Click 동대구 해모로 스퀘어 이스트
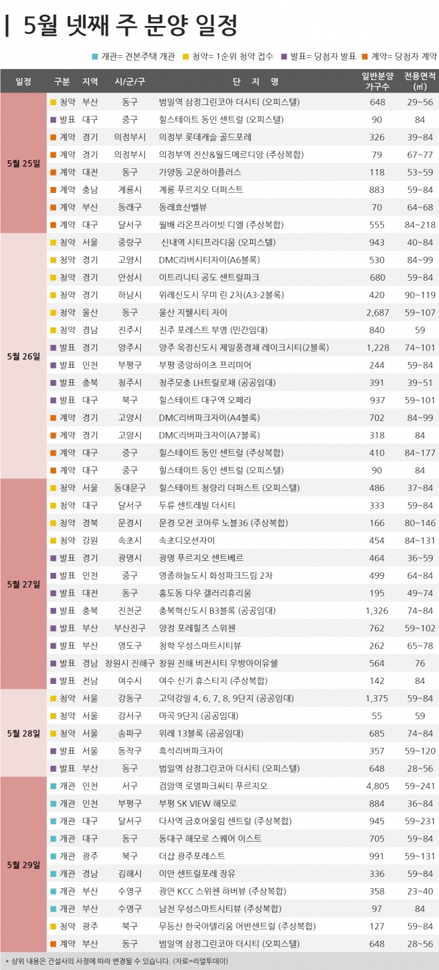Image resolution: width=439 pixels, height=970 pixels. point(210,838)
